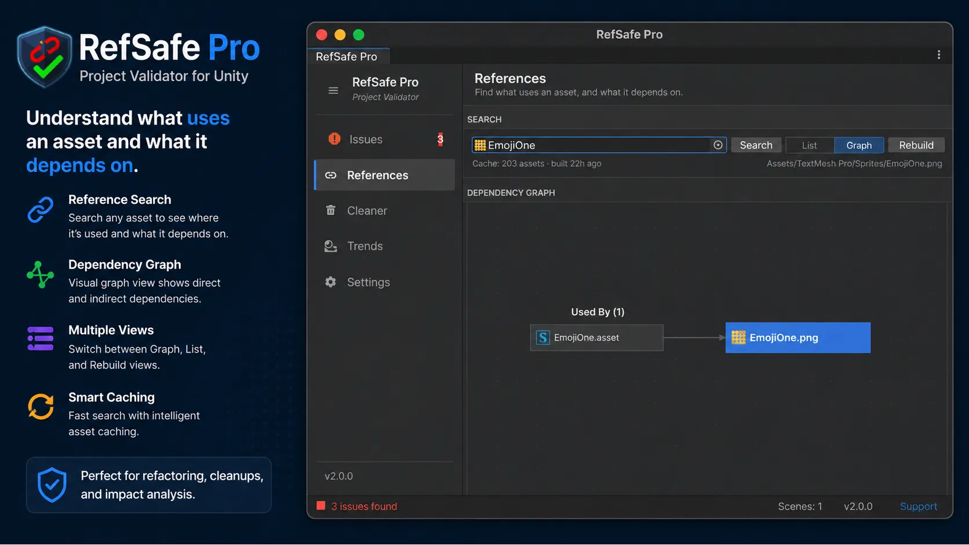This screenshot has height=545, width=969.
Task: Select the EmojiOne.asset S icon node
Action: (543, 338)
